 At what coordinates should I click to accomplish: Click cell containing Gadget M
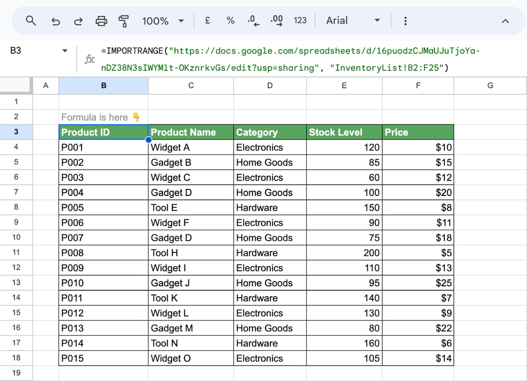191,328
